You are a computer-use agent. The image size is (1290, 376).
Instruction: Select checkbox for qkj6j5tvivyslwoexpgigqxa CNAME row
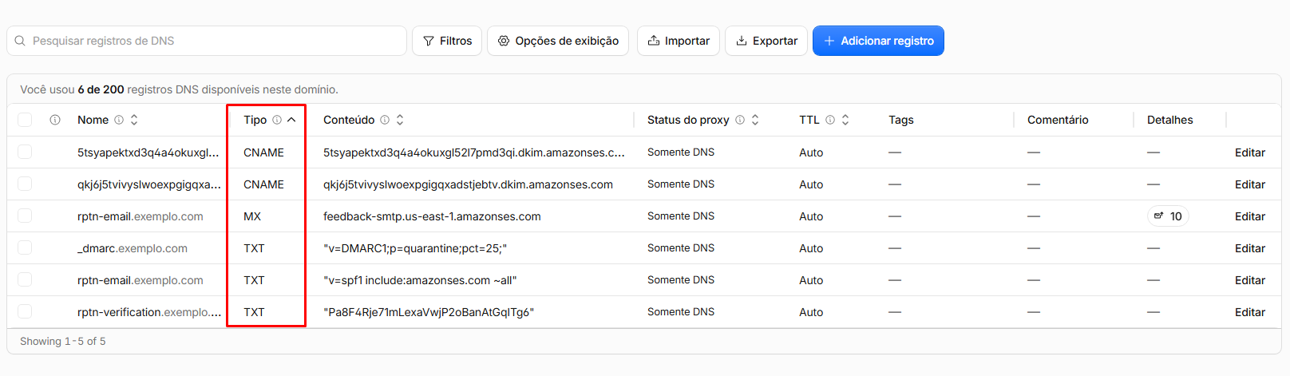tap(25, 184)
